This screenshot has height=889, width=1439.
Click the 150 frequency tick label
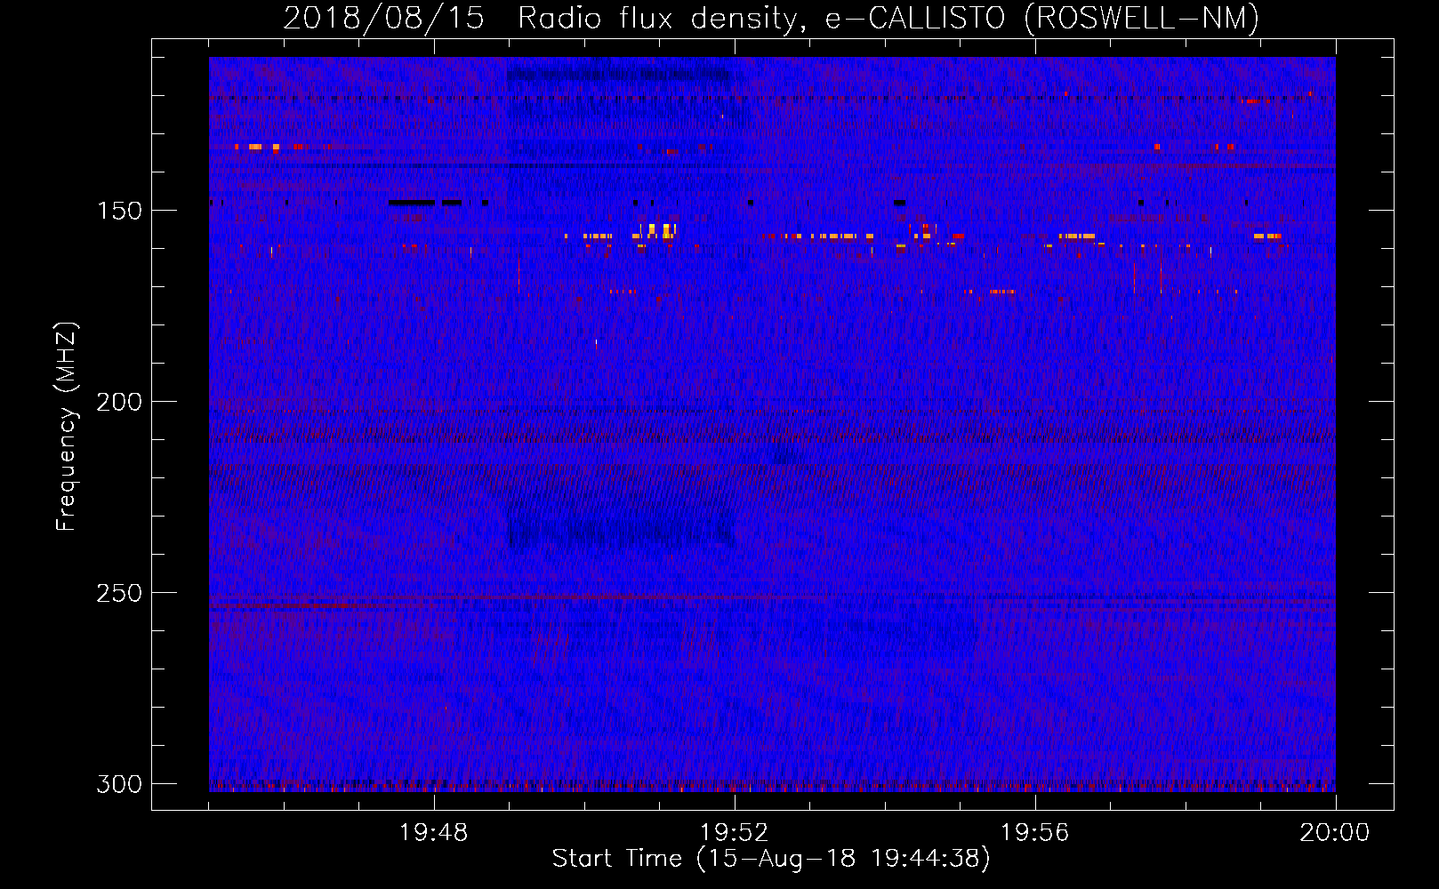click(119, 211)
